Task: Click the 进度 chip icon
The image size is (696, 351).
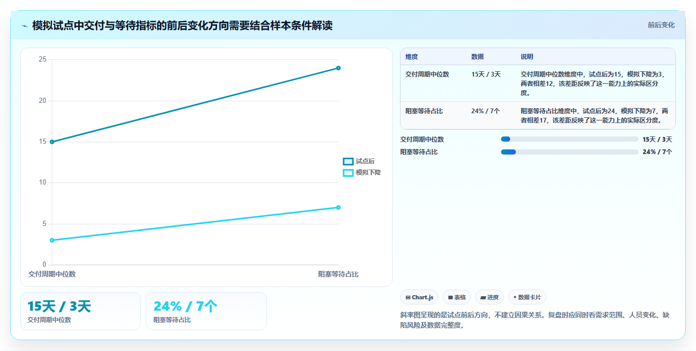Action: (483, 298)
